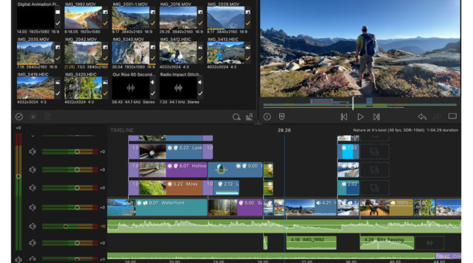Select the Digital Animation clip thumbnail

[35, 18]
